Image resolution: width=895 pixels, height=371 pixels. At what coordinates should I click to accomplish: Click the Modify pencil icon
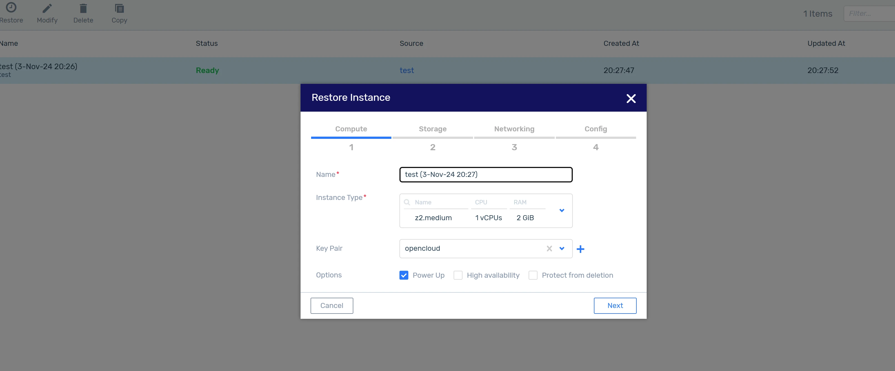click(47, 8)
